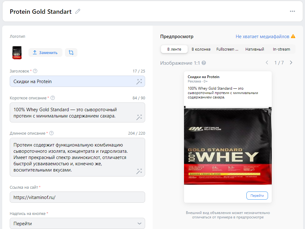Click the pencil icon to rename Protein Gold Standart
The height and width of the screenshot is (229, 305).
tap(78, 11)
